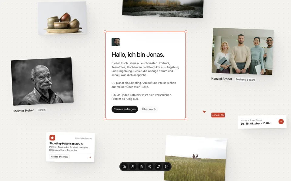Screen dimensions: 291x181
Task: Click the red square logo on pricing card
Action: click(52, 138)
